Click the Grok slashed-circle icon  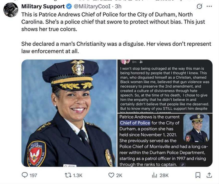pyautogui.click(x=199, y=6)
